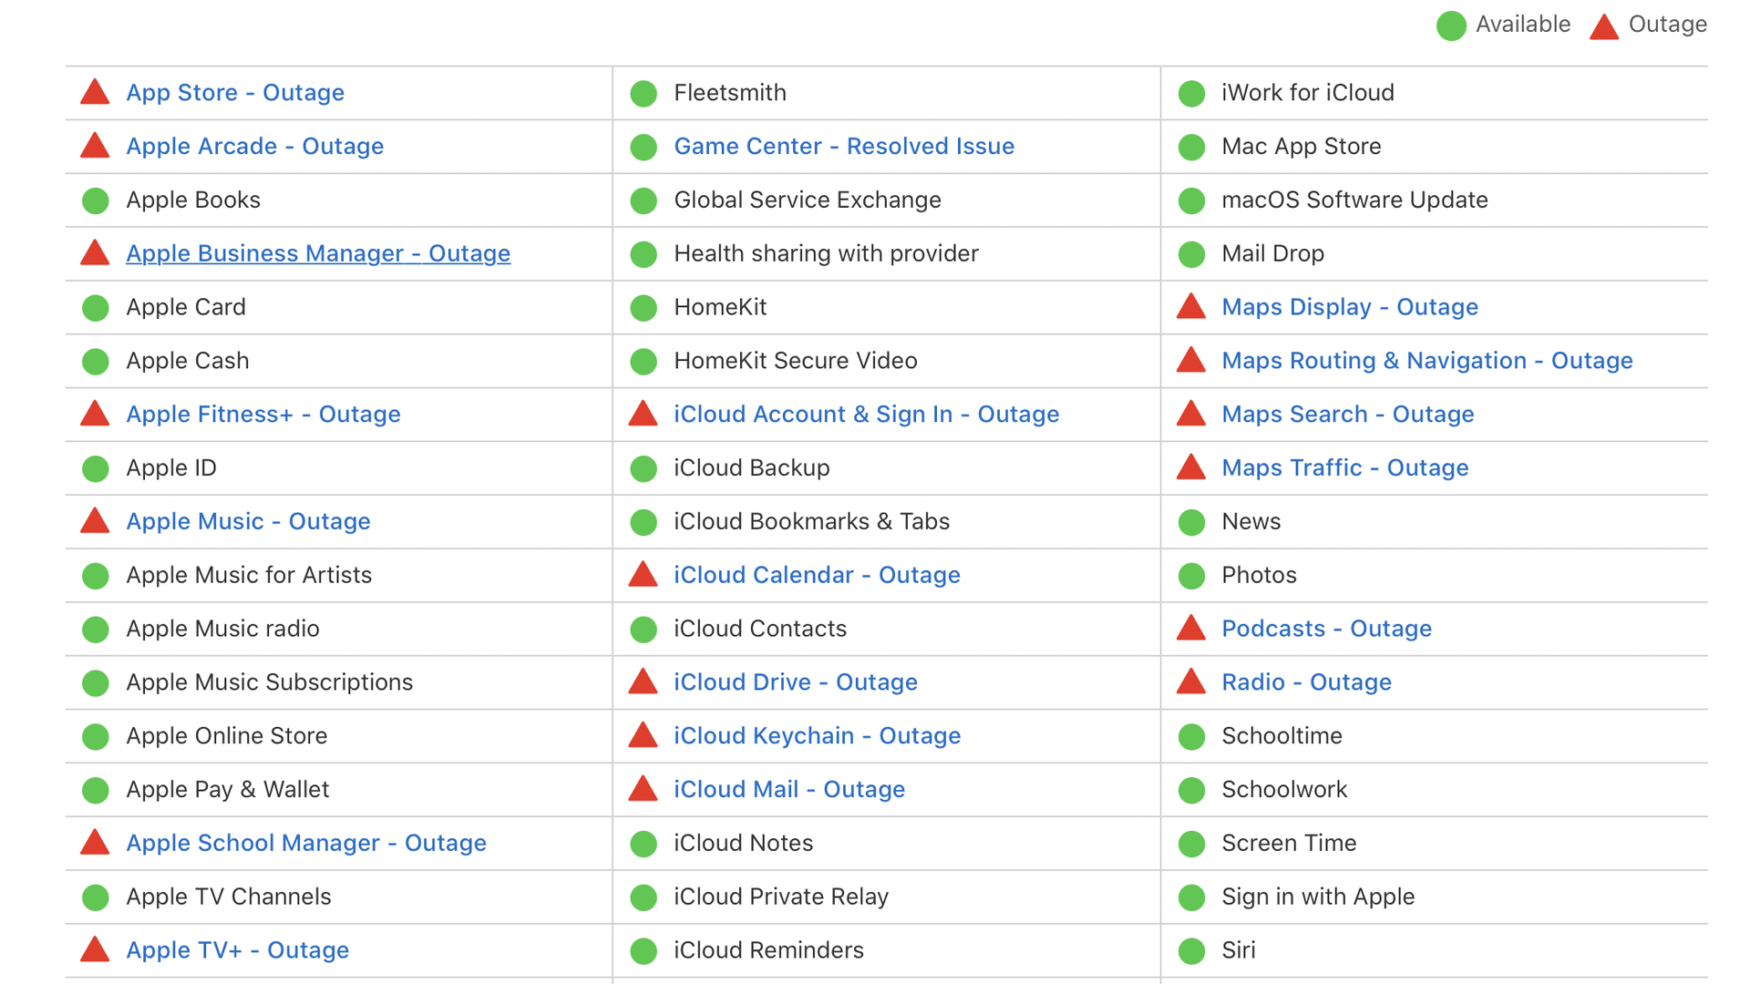Select the Apple School Manager outage entry
This screenshot has height=984, width=1750.
pyautogui.click(x=306, y=843)
